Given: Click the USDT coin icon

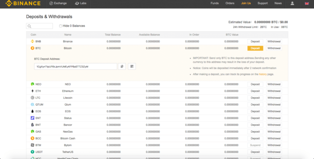Looking at the screenshot, I should coord(33,152).
